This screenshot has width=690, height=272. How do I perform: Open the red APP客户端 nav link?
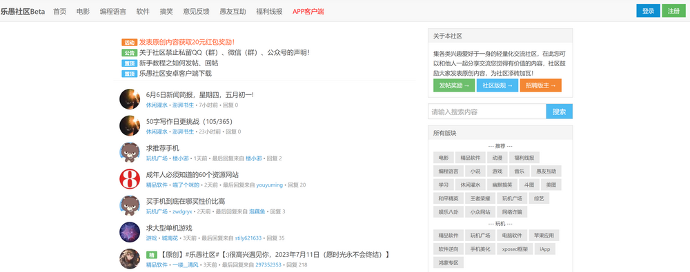click(x=308, y=12)
